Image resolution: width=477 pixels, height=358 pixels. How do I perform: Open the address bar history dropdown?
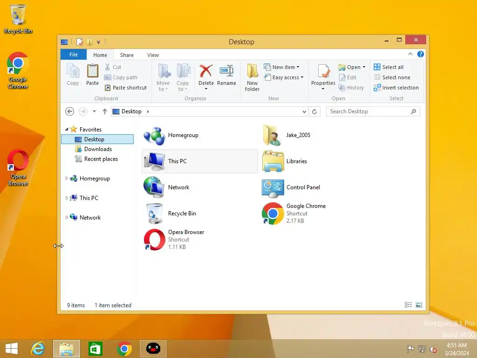[304, 112]
